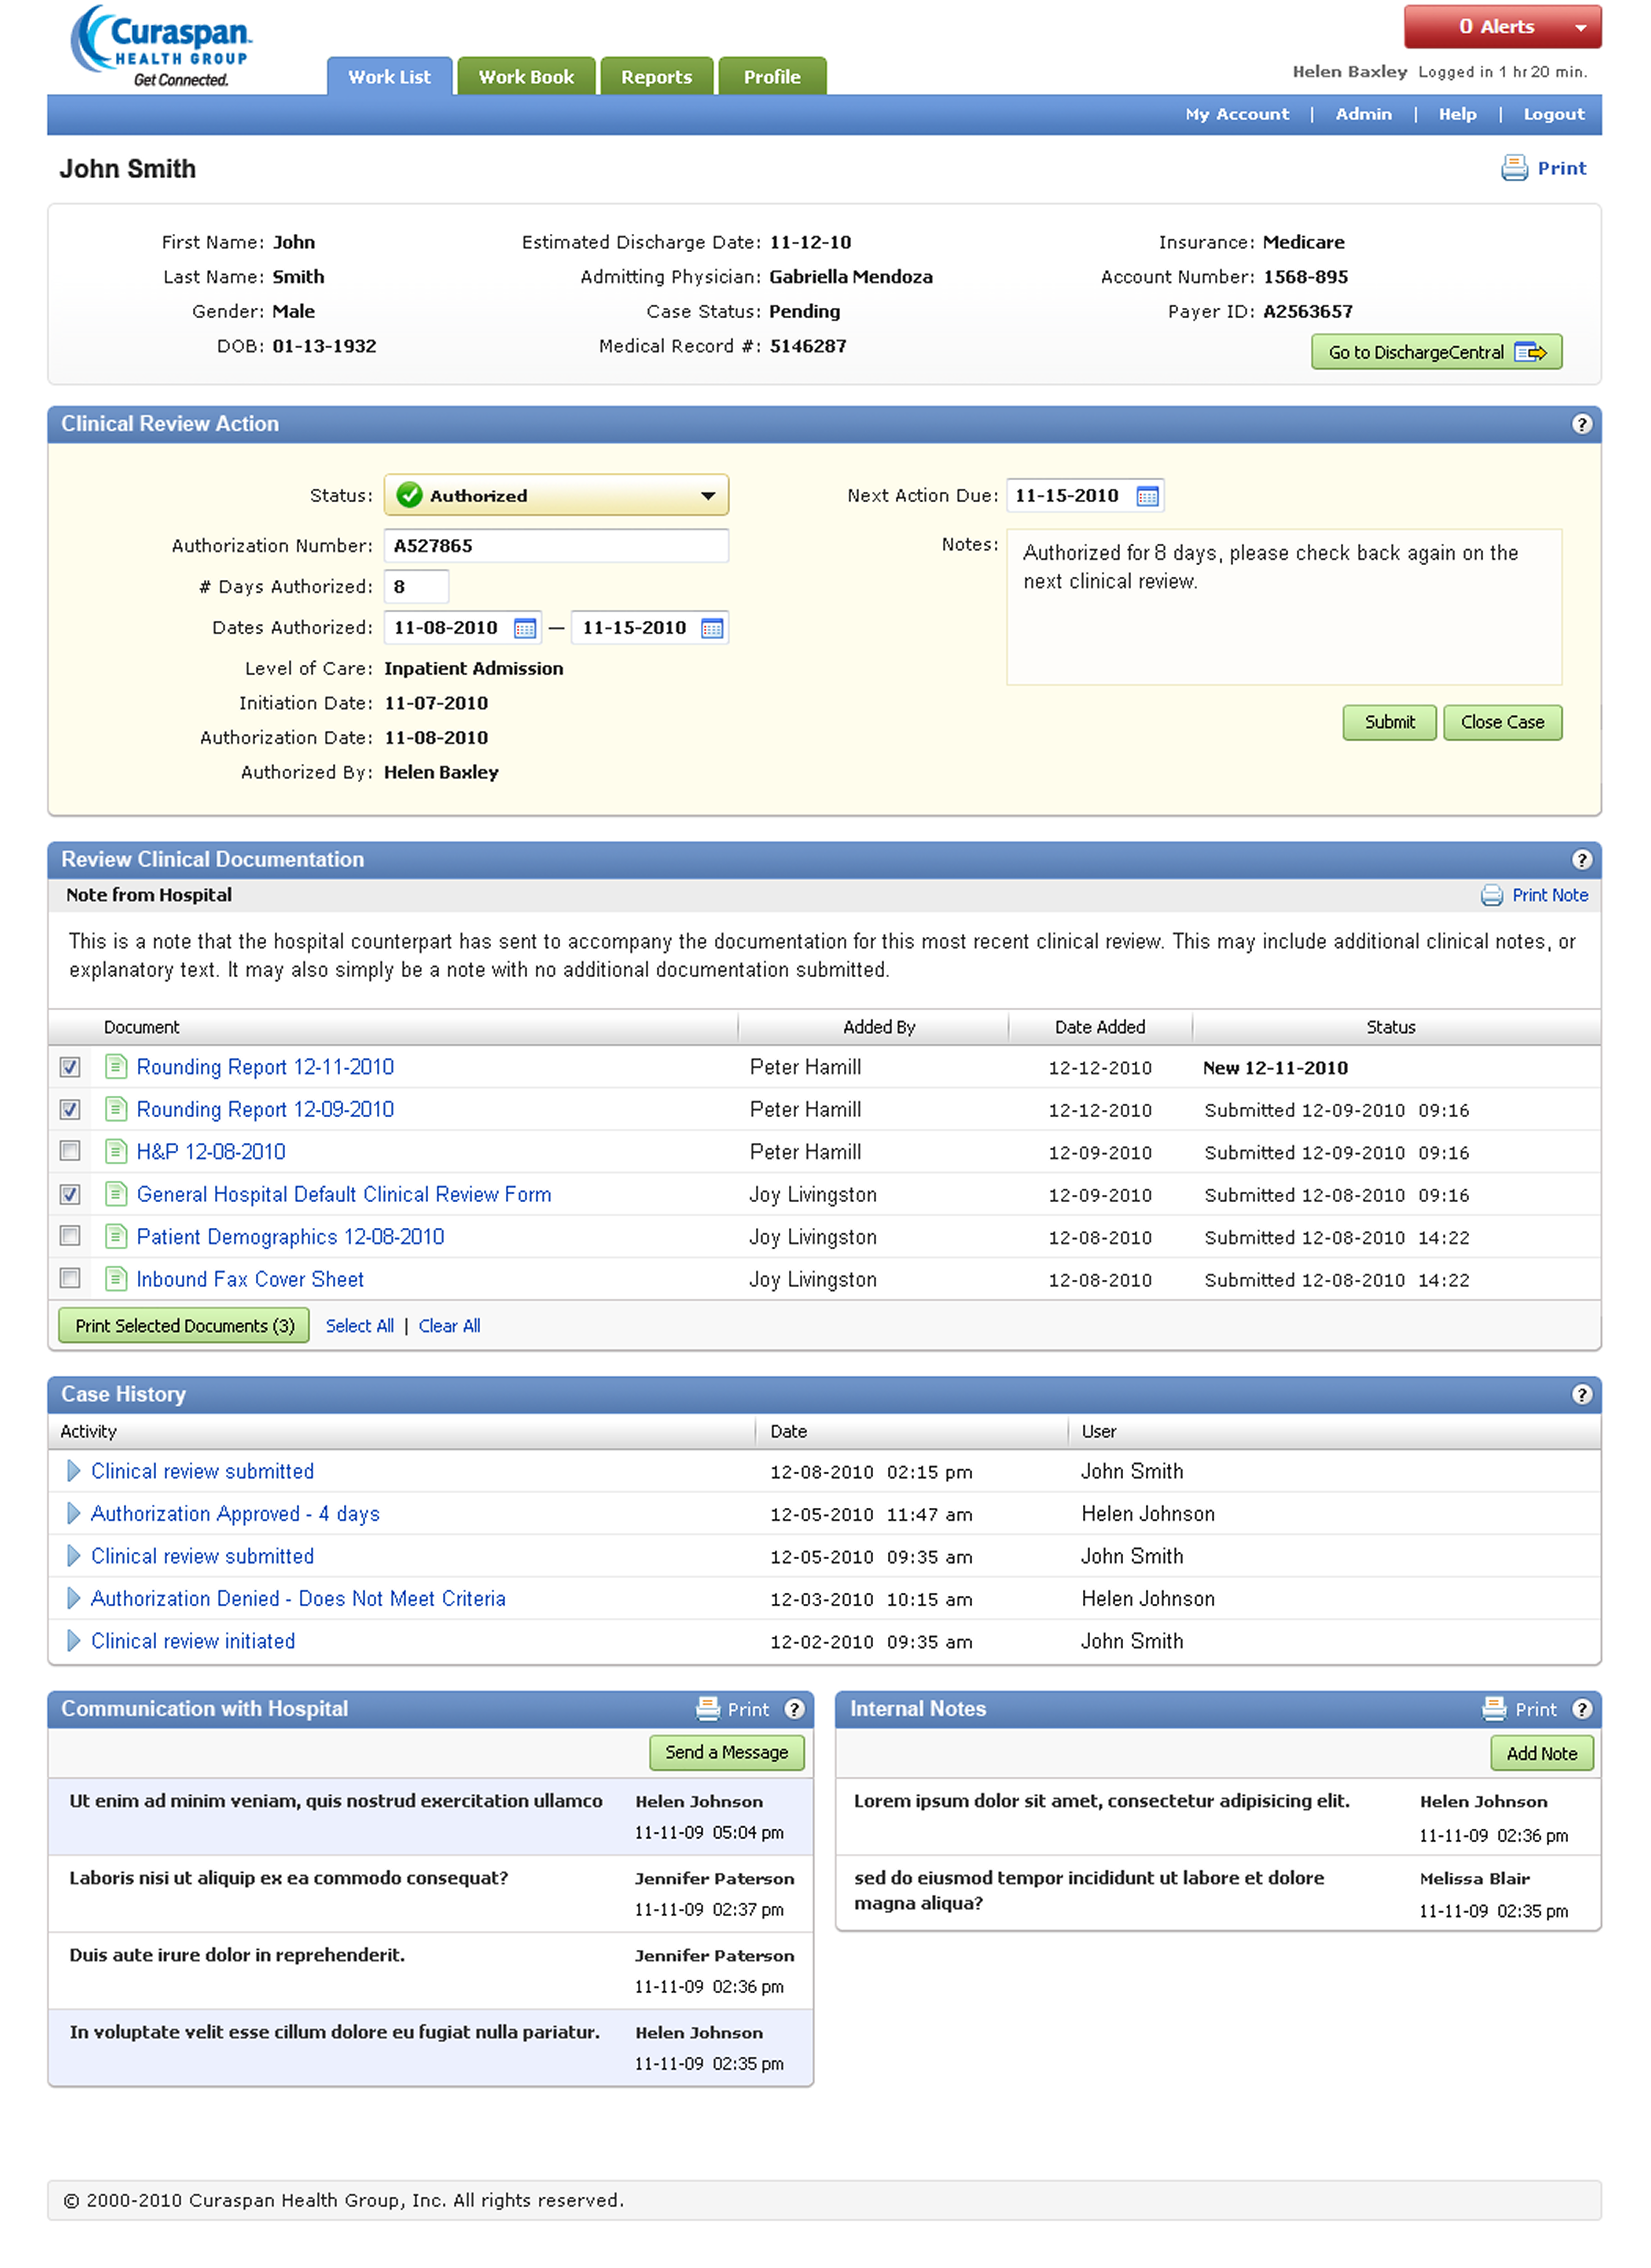Click the Authorization Number input field

pos(556,546)
